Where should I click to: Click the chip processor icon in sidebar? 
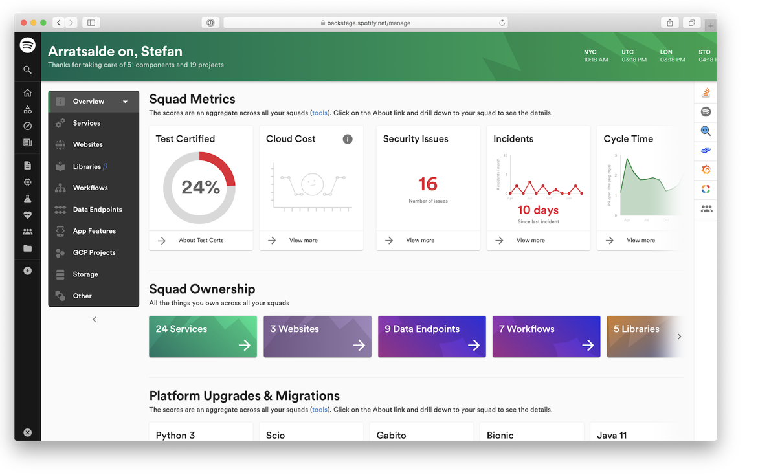pyautogui.click(x=27, y=182)
